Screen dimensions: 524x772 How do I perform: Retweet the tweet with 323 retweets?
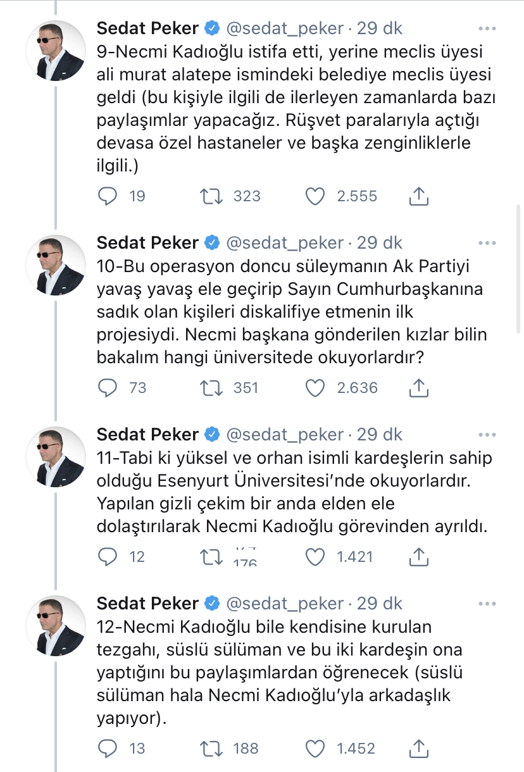coord(211,196)
